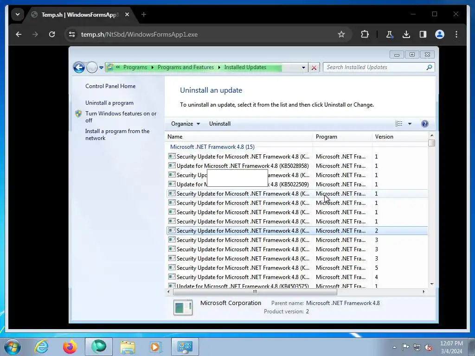Viewport: 475px width, 356px height.
Task: Click Chrome address bar URL
Action: (x=139, y=34)
